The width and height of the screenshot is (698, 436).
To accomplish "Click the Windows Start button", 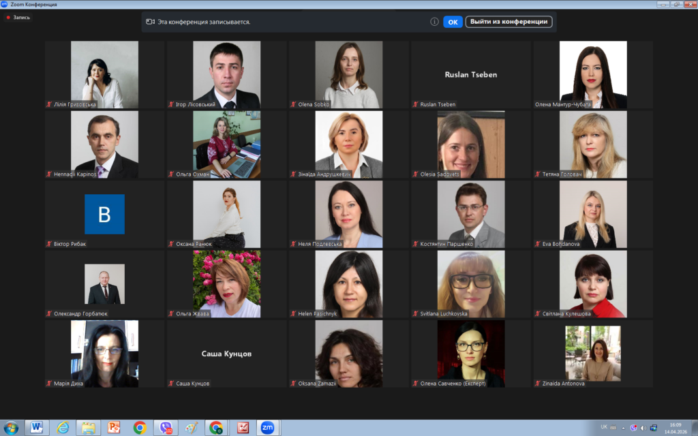I will click(11, 427).
